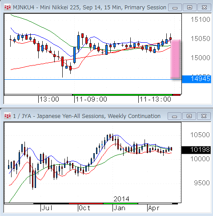Click the 10000 price axis label
Image resolution: width=213 pixels, height=216 pixels.
[x=200, y=159]
